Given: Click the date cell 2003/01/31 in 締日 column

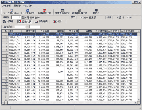Looking at the screenshot, I should [x=15, y=37].
